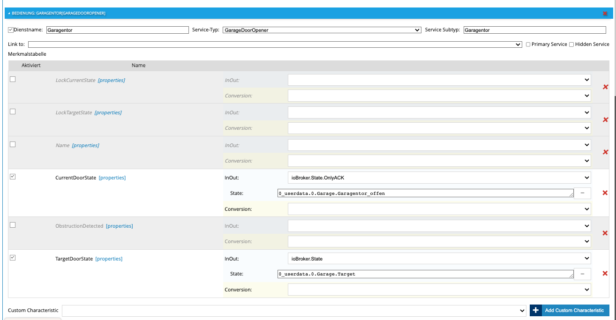Open Name properties link
Viewport: 616px width, 320px height.
tap(85, 145)
